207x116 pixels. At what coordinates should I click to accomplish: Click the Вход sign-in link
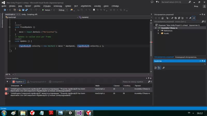[196, 6]
